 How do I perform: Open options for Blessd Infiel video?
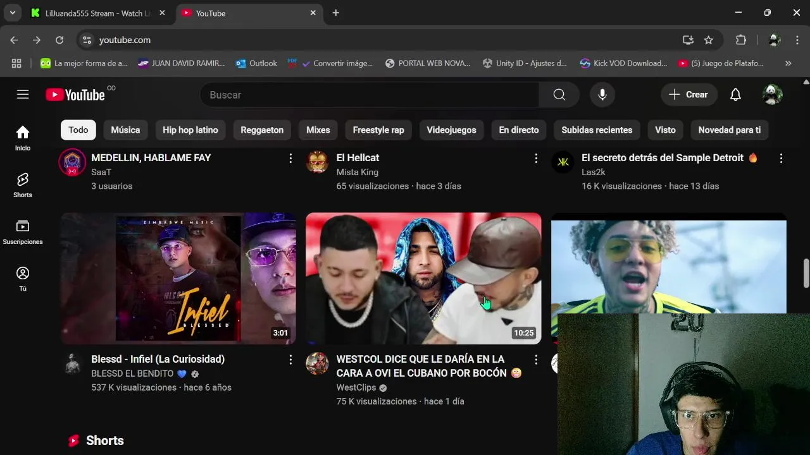coord(290,360)
